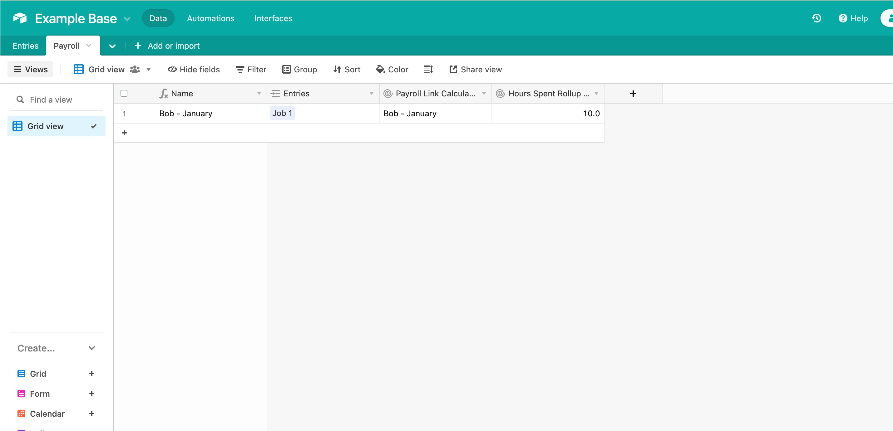Click the add field plus icon

point(633,94)
